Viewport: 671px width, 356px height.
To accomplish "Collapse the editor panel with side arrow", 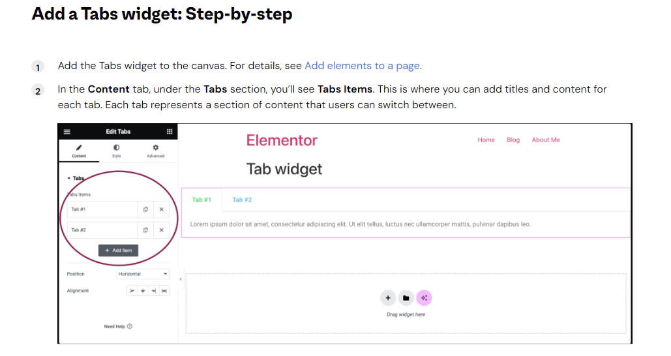I will [x=181, y=279].
